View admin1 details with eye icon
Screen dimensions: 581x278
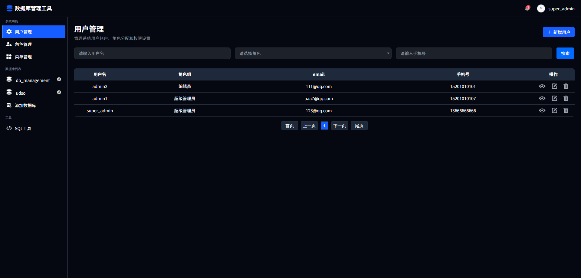click(x=542, y=98)
